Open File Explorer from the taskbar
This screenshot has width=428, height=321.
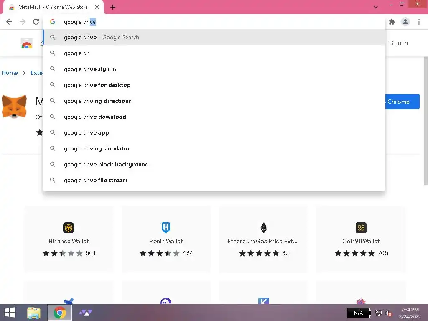click(34, 313)
